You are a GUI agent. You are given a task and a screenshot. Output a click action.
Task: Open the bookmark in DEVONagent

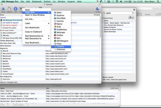click(x=61, y=41)
